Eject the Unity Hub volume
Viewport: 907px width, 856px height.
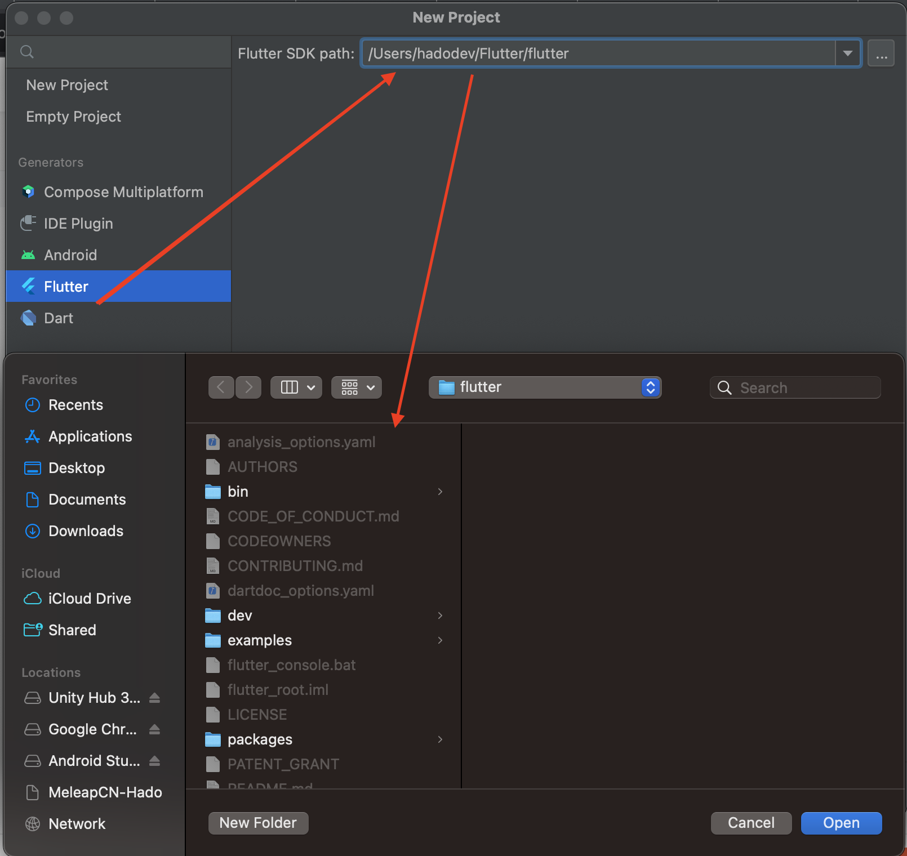[x=155, y=698]
